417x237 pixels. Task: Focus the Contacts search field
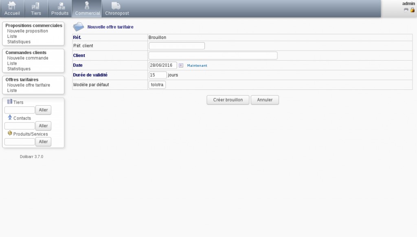20,126
